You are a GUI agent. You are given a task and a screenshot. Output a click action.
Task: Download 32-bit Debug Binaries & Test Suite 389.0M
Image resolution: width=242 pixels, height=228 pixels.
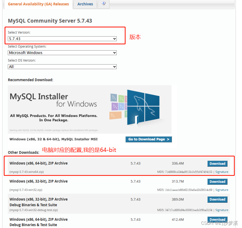coord(217,199)
